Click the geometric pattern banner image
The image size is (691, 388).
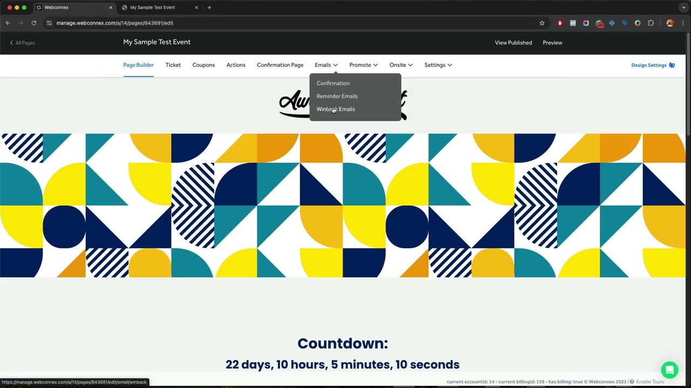[343, 205]
